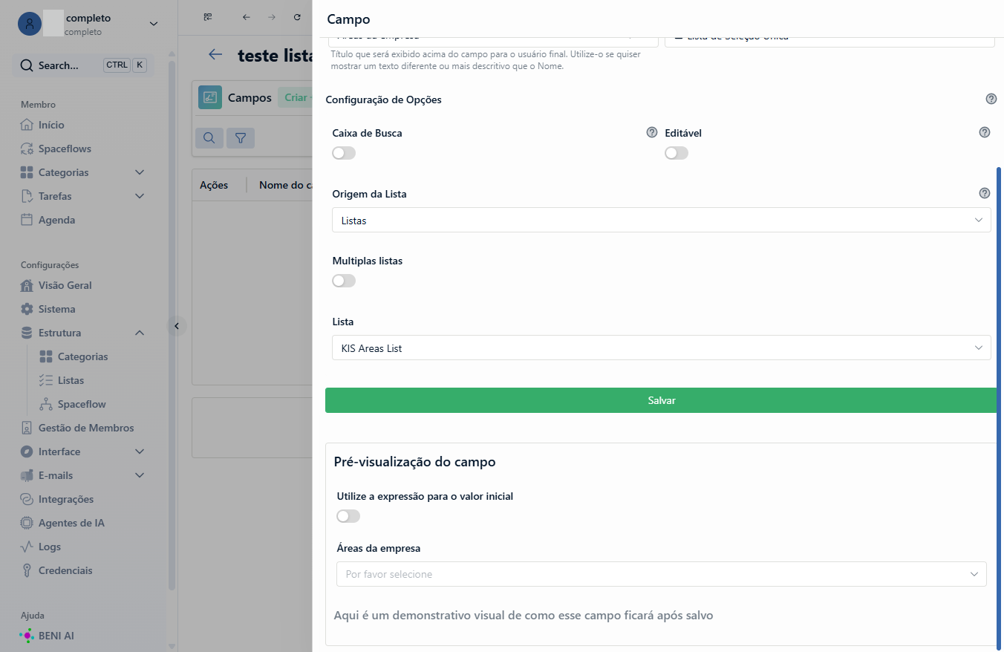
Task: Click the Criar button next to Campos
Action: 295,98
